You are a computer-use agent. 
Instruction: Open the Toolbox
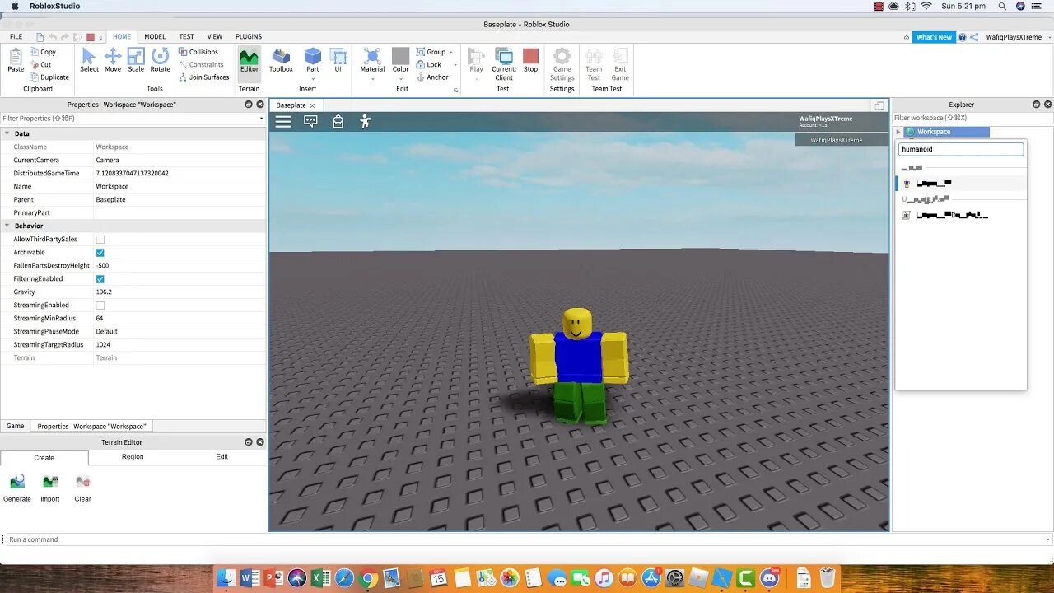[281, 60]
